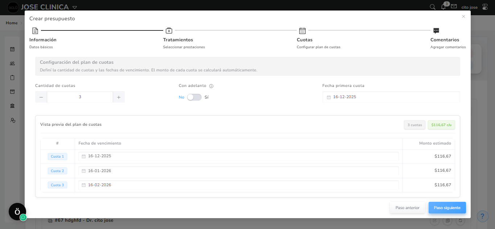Decrease the cantidad de cuotas with minus

41,97
